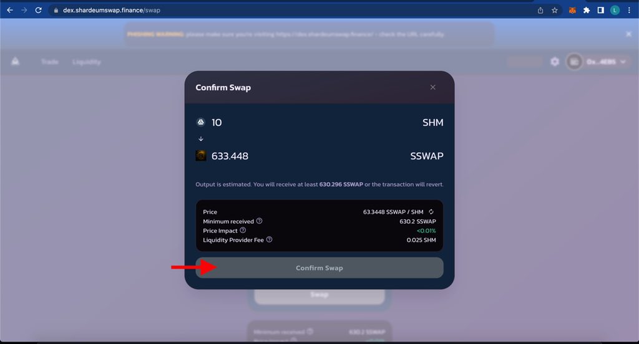Click the <0.01% price impact value
This screenshot has width=639, height=344.
click(x=426, y=231)
